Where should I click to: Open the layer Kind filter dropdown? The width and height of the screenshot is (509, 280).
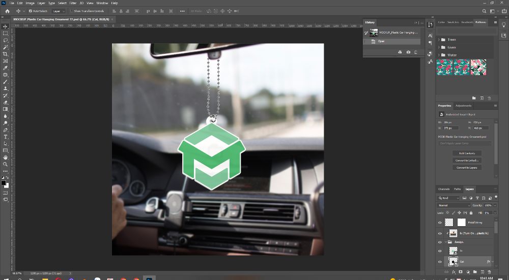(x=448, y=198)
